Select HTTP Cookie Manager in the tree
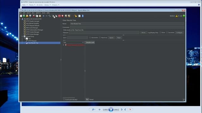202x113 pixels. pyautogui.click(x=33, y=32)
